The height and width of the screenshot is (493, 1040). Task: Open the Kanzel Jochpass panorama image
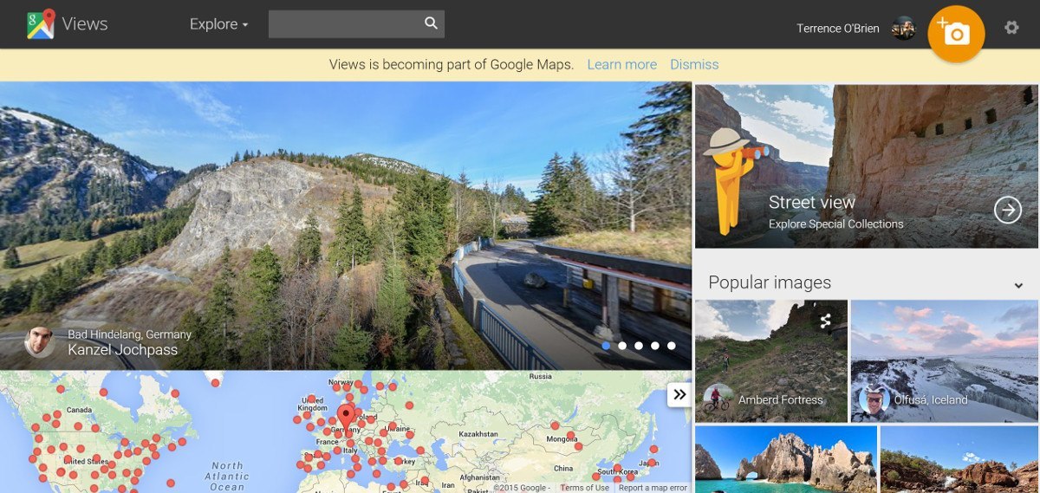(x=346, y=226)
